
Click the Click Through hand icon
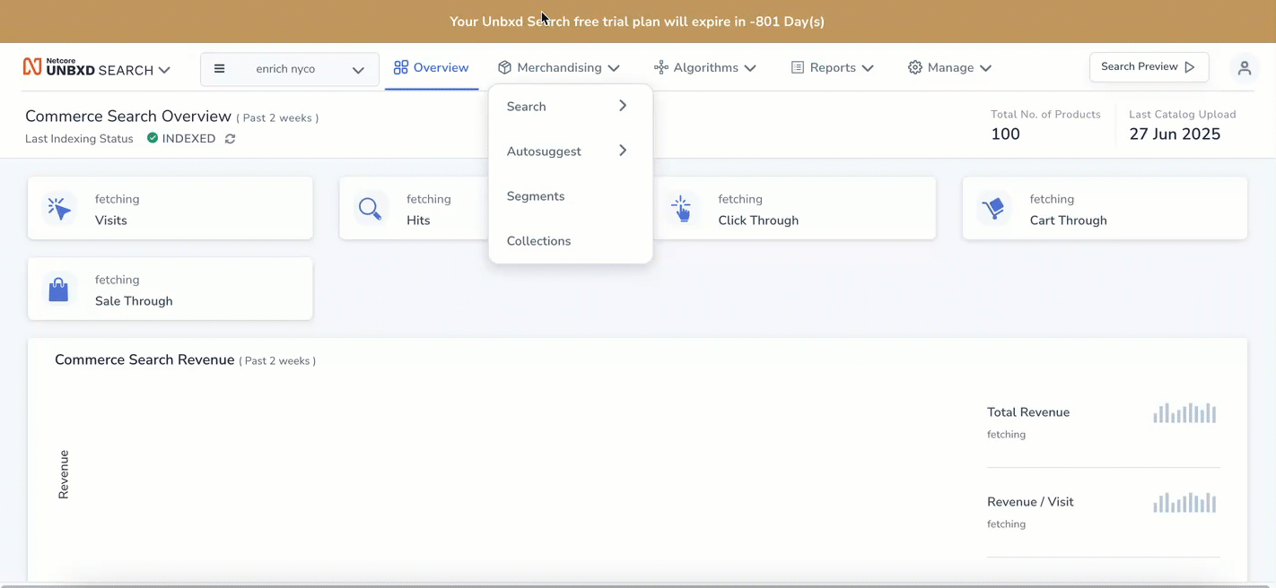(681, 208)
